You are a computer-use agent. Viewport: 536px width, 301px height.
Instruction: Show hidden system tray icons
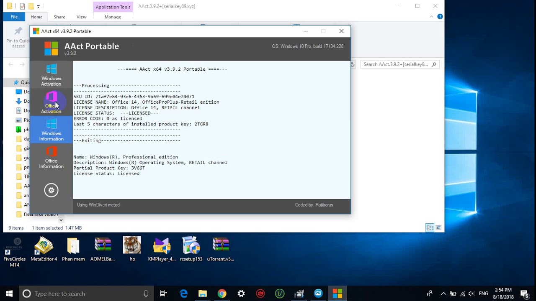point(443,293)
